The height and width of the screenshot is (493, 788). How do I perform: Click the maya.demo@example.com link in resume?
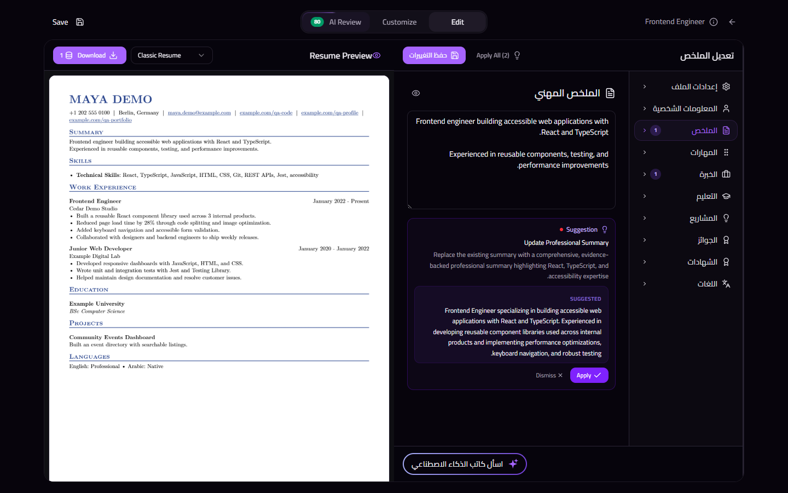[199, 113]
